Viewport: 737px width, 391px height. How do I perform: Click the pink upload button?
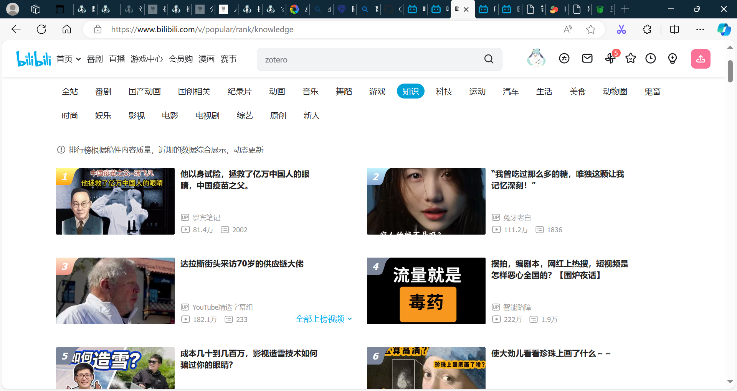click(x=701, y=59)
